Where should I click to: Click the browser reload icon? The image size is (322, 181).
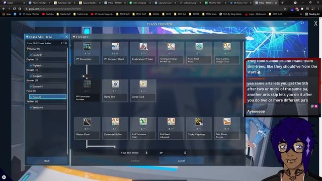[15, 9]
